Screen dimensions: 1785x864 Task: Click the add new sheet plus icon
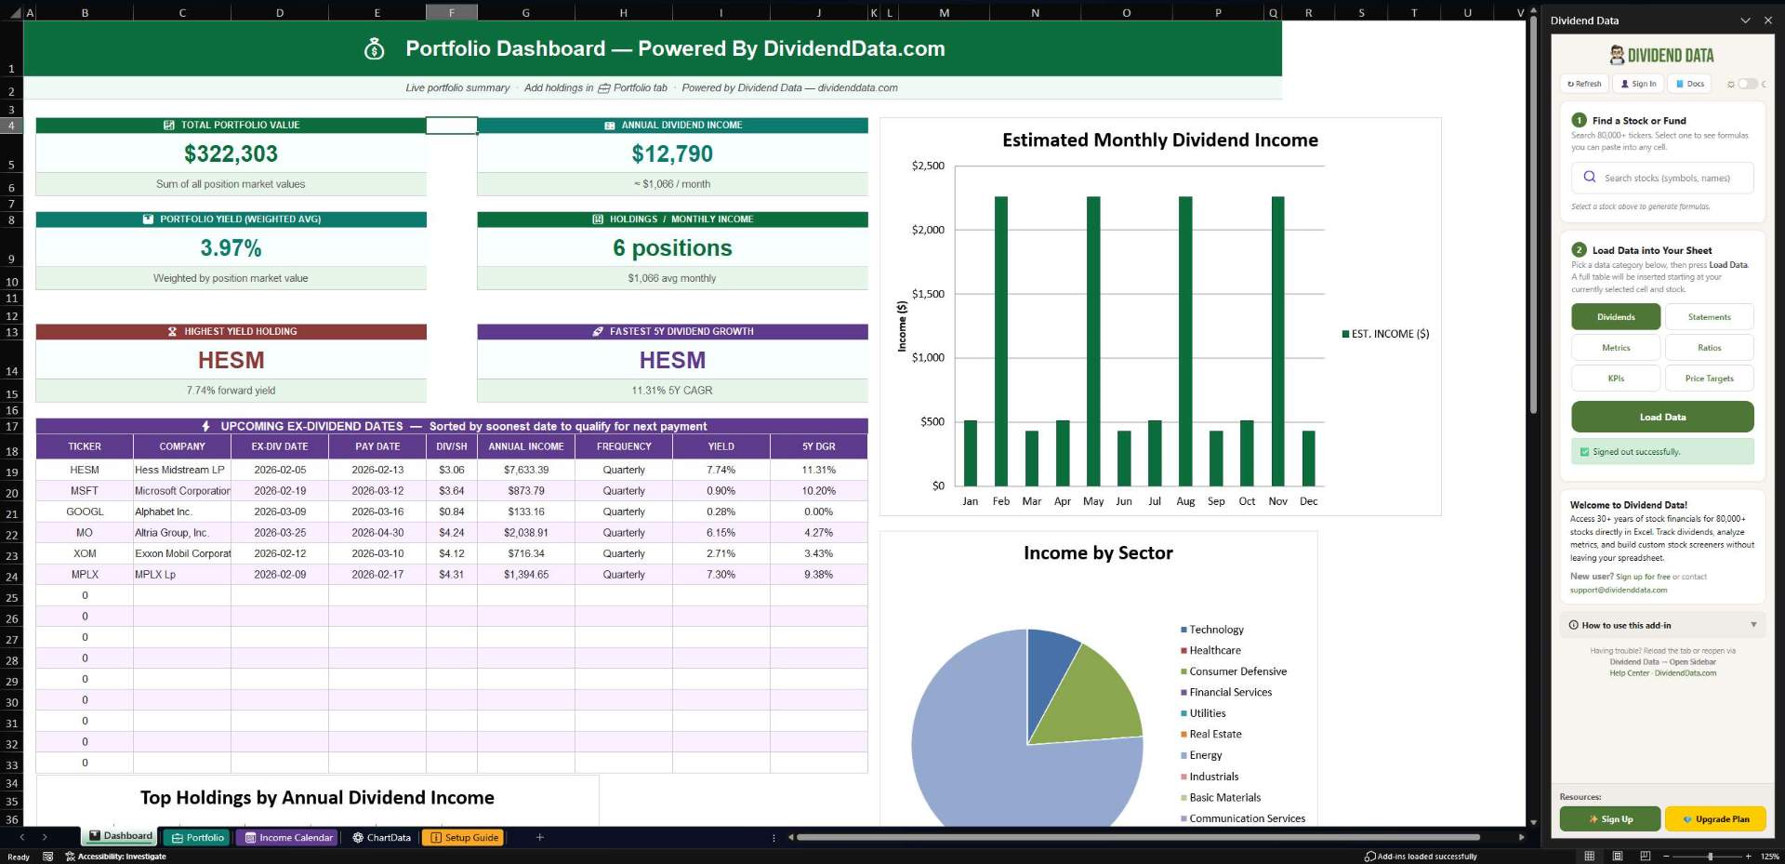pos(539,837)
